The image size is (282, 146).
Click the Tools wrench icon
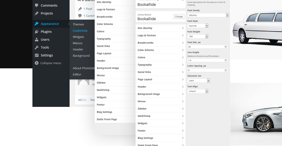(37, 48)
